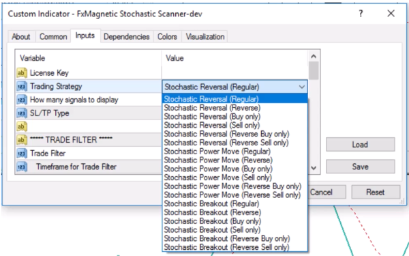Close the Custom Indicator dialog
This screenshot has height=256, width=409.
point(391,14)
